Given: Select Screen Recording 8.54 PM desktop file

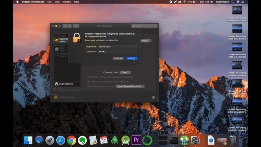Looking at the screenshot, I should 237,124.
